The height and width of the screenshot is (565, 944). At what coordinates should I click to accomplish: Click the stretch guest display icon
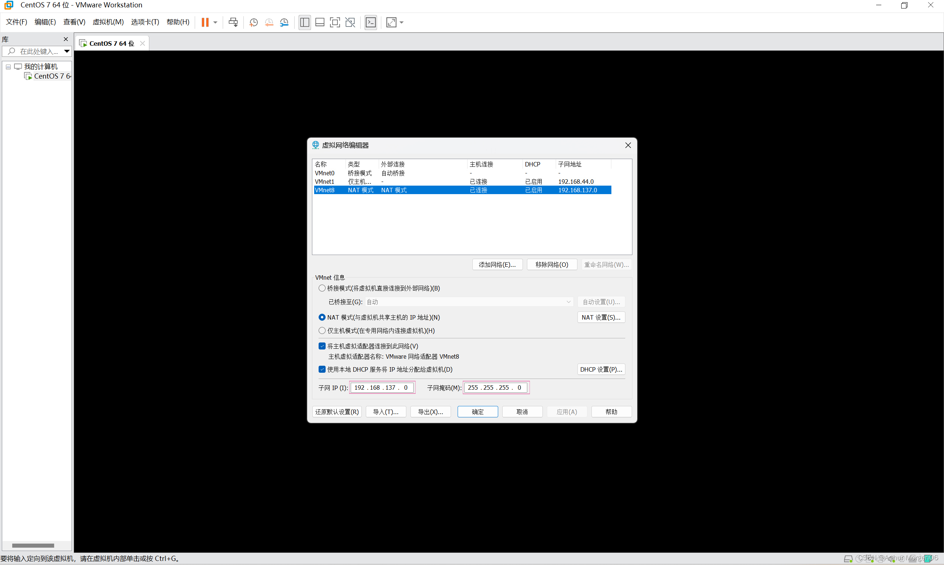click(391, 22)
